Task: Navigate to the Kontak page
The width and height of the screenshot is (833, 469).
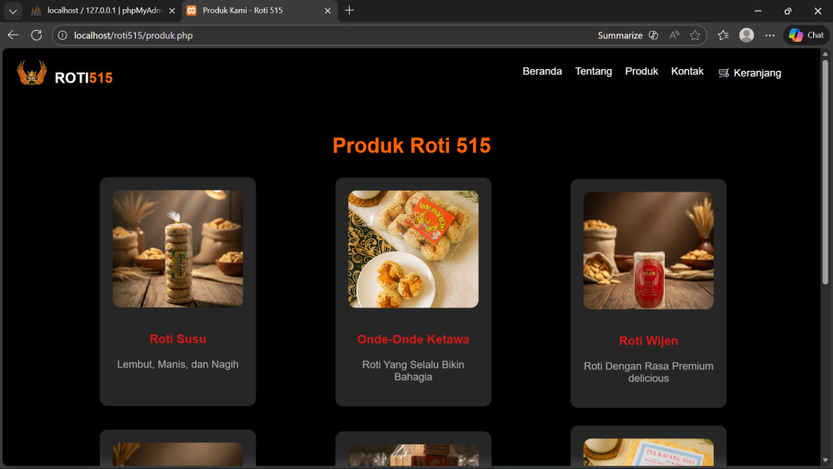Action: 687,72
